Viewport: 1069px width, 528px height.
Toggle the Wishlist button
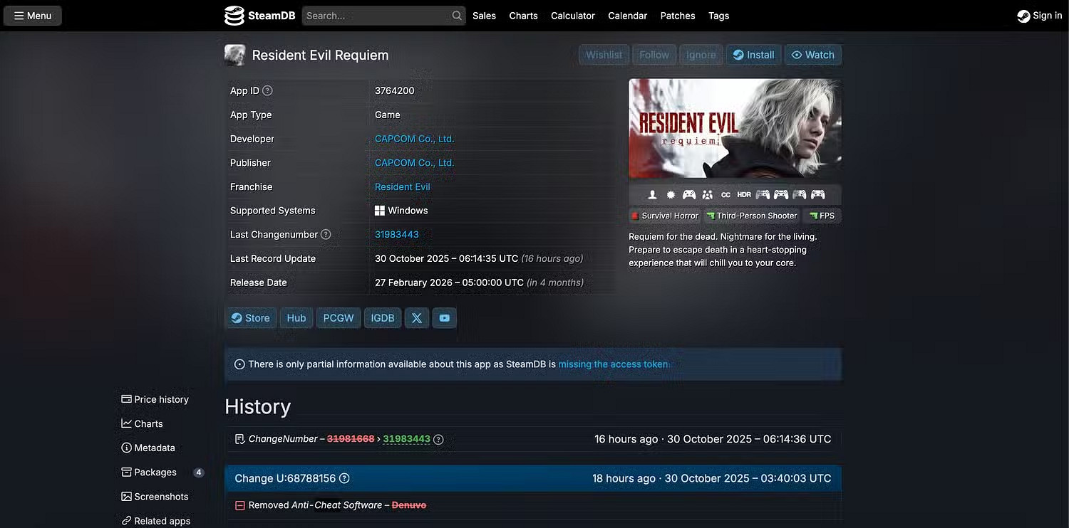point(604,55)
